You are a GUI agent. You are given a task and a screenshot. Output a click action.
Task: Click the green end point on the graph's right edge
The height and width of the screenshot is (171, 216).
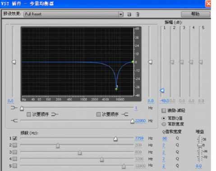[x=133, y=62]
